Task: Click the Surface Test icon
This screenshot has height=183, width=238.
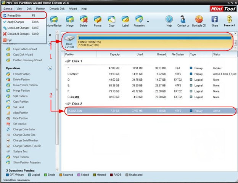Action: pyautogui.click(x=8, y=151)
